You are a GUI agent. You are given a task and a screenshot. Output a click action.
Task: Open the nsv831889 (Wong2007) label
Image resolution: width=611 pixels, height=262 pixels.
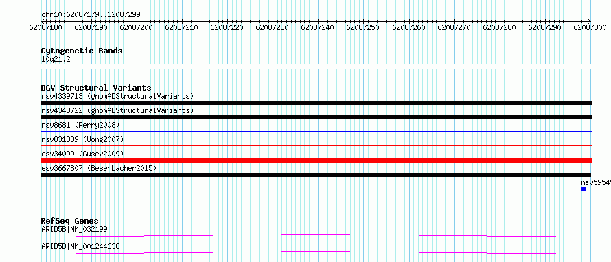tap(82, 139)
